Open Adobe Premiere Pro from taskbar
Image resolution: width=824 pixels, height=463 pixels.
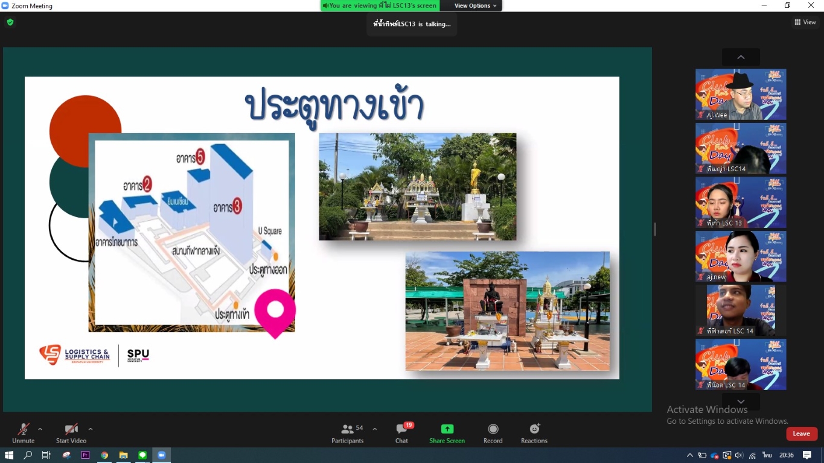[85, 455]
